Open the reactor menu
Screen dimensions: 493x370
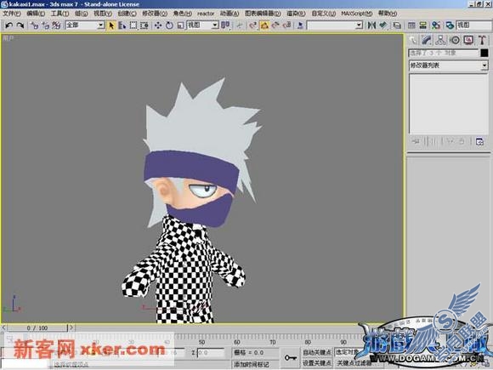[x=206, y=14]
